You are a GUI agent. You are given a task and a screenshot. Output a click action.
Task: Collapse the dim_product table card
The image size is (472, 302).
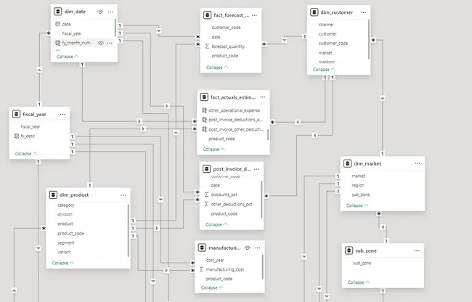(x=64, y=263)
